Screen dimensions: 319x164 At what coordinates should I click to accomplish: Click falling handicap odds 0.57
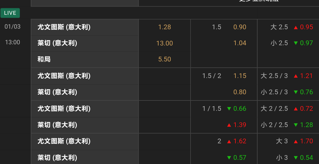tap(240, 157)
